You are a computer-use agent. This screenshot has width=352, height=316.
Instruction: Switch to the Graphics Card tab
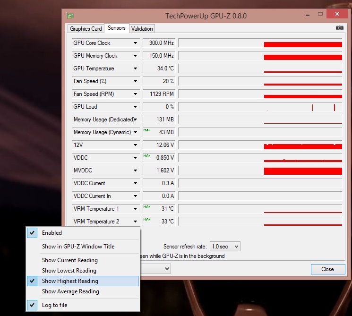click(x=86, y=29)
